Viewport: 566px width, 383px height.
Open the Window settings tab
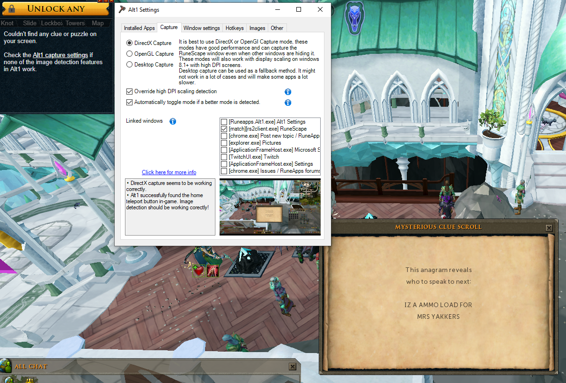point(201,28)
